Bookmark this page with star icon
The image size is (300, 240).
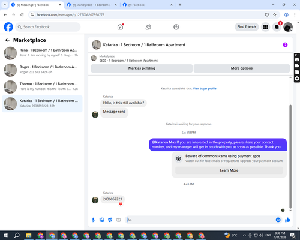coord(275,15)
